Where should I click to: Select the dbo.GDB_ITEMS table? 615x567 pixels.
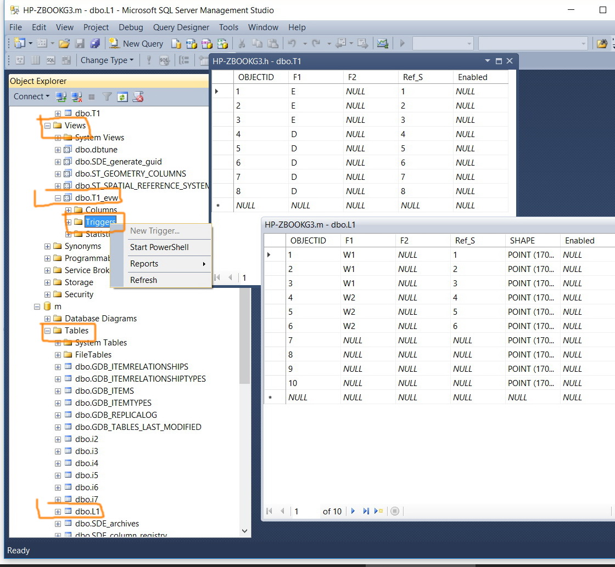(x=104, y=391)
